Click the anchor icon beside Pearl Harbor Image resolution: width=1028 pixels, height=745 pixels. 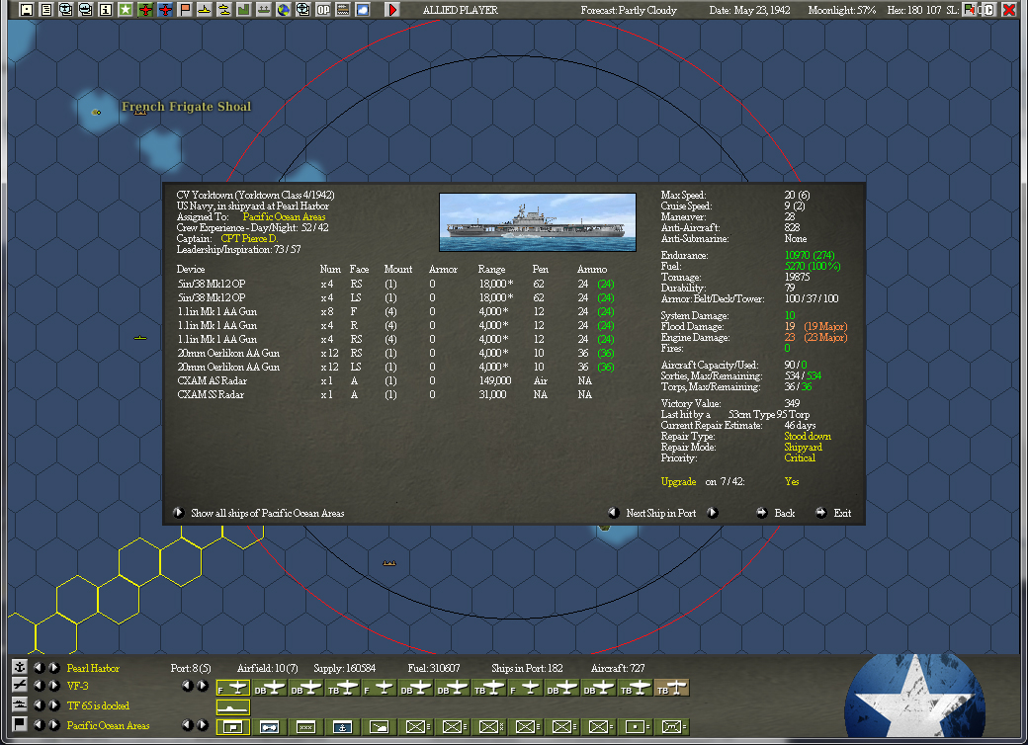[20, 668]
